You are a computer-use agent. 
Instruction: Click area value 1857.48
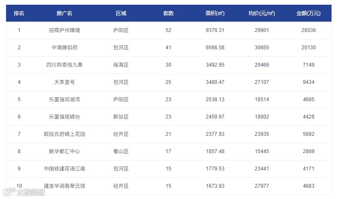click(215, 151)
